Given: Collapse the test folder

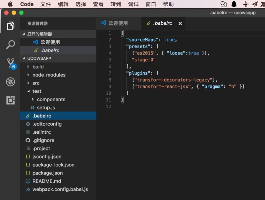Looking at the screenshot, I should [28, 91].
